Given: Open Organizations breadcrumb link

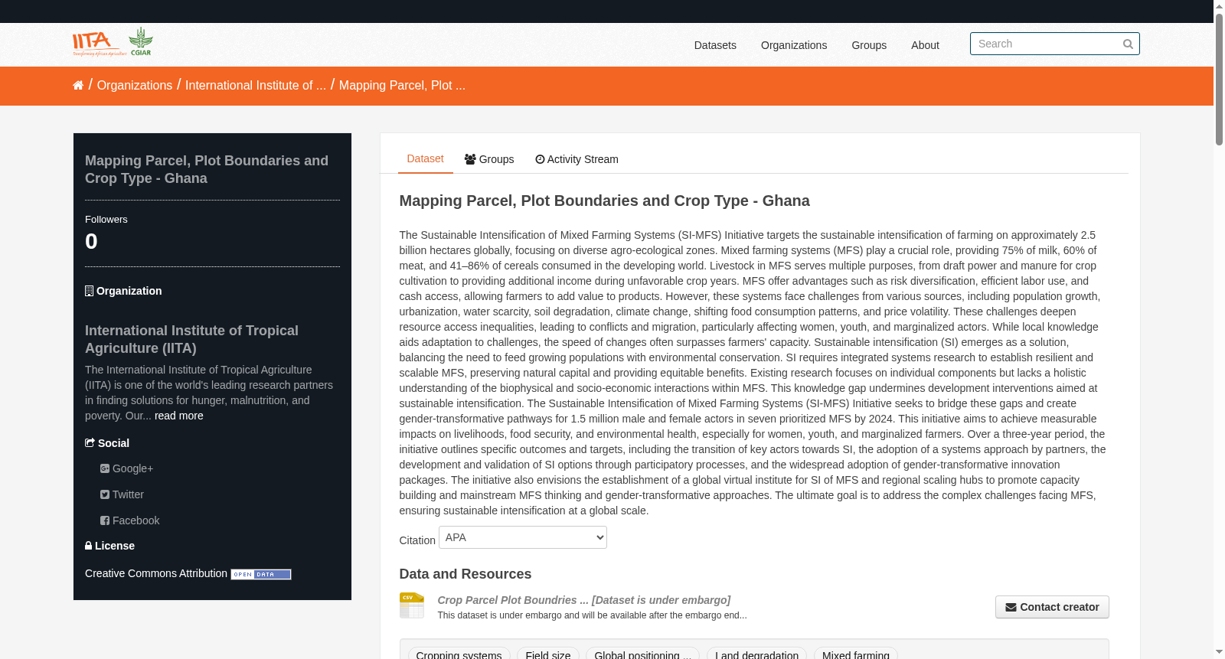Looking at the screenshot, I should coord(135,85).
